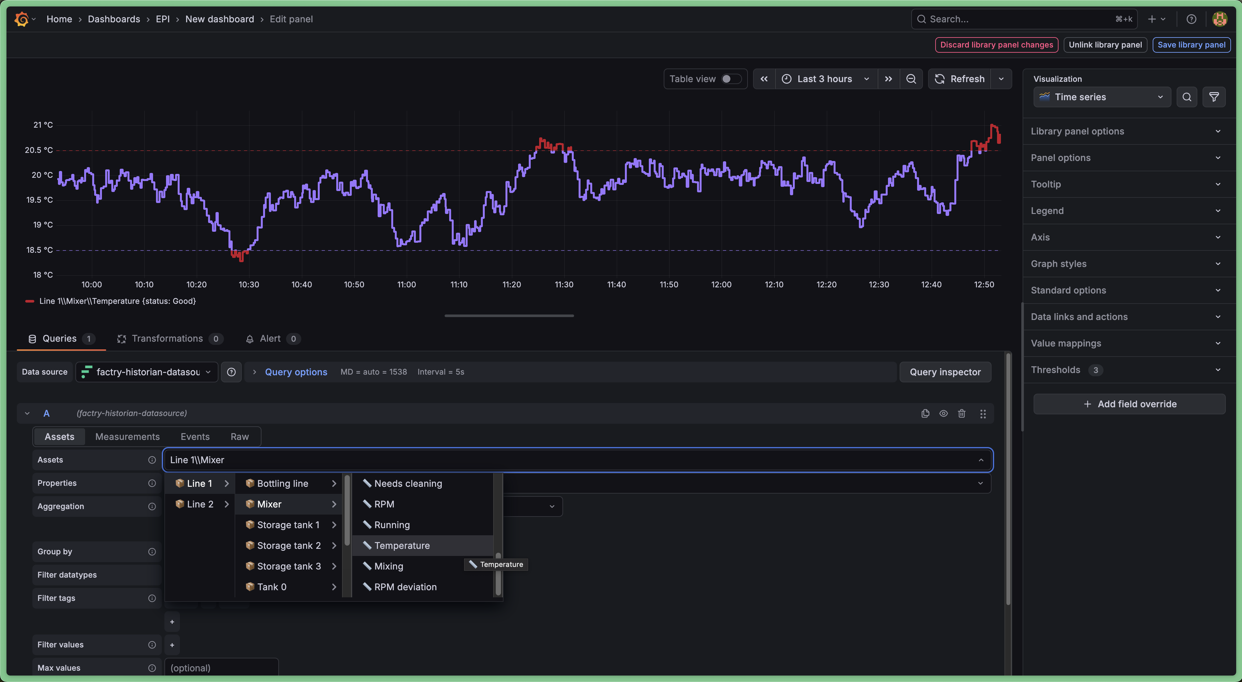Toggle series in legend Line 1 Mixer Temperature
The image size is (1242, 682).
(x=117, y=301)
